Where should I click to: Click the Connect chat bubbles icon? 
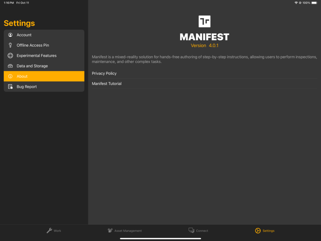pos(191,230)
